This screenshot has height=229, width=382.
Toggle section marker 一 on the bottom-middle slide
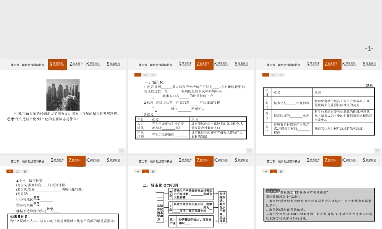[137, 171]
